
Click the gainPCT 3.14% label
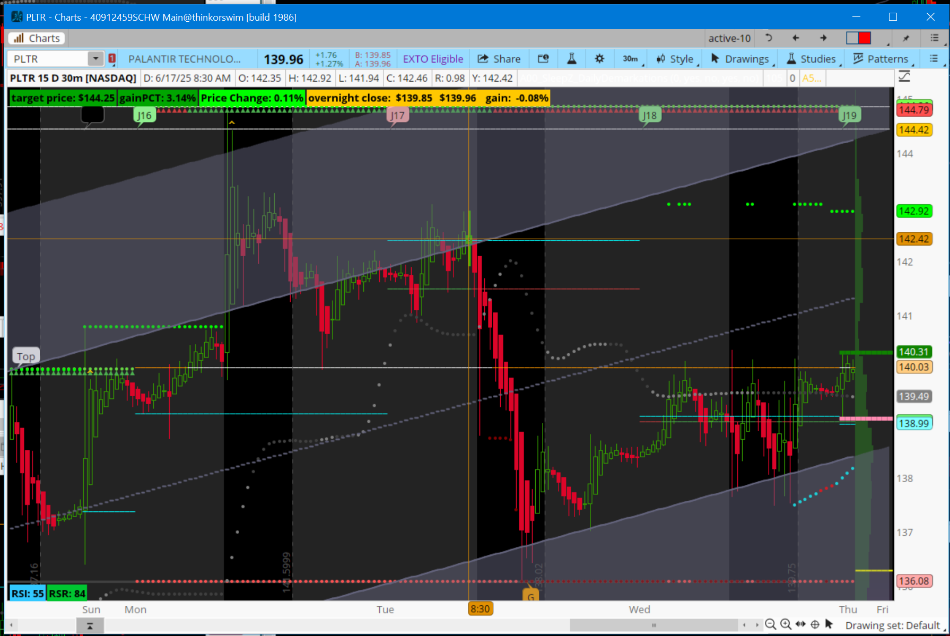click(x=158, y=98)
